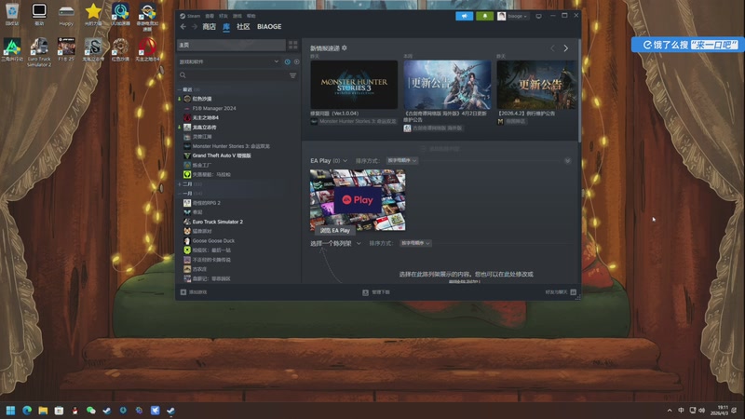This screenshot has height=419, width=745.
Task: Open the Store tab
Action: (209, 27)
